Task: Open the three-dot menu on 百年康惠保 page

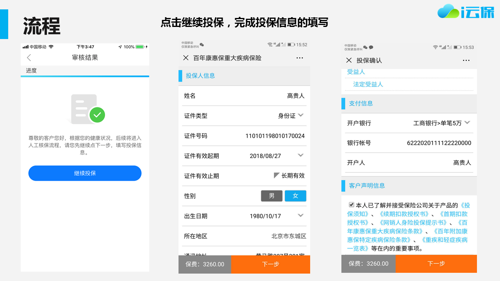Action: tap(300, 58)
